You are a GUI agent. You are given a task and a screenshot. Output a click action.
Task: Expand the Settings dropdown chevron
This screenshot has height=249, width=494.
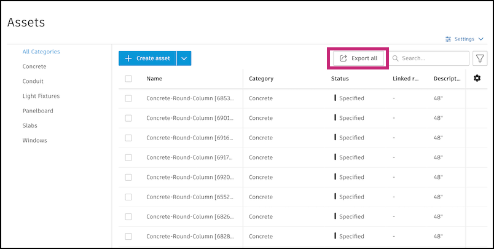(480, 39)
